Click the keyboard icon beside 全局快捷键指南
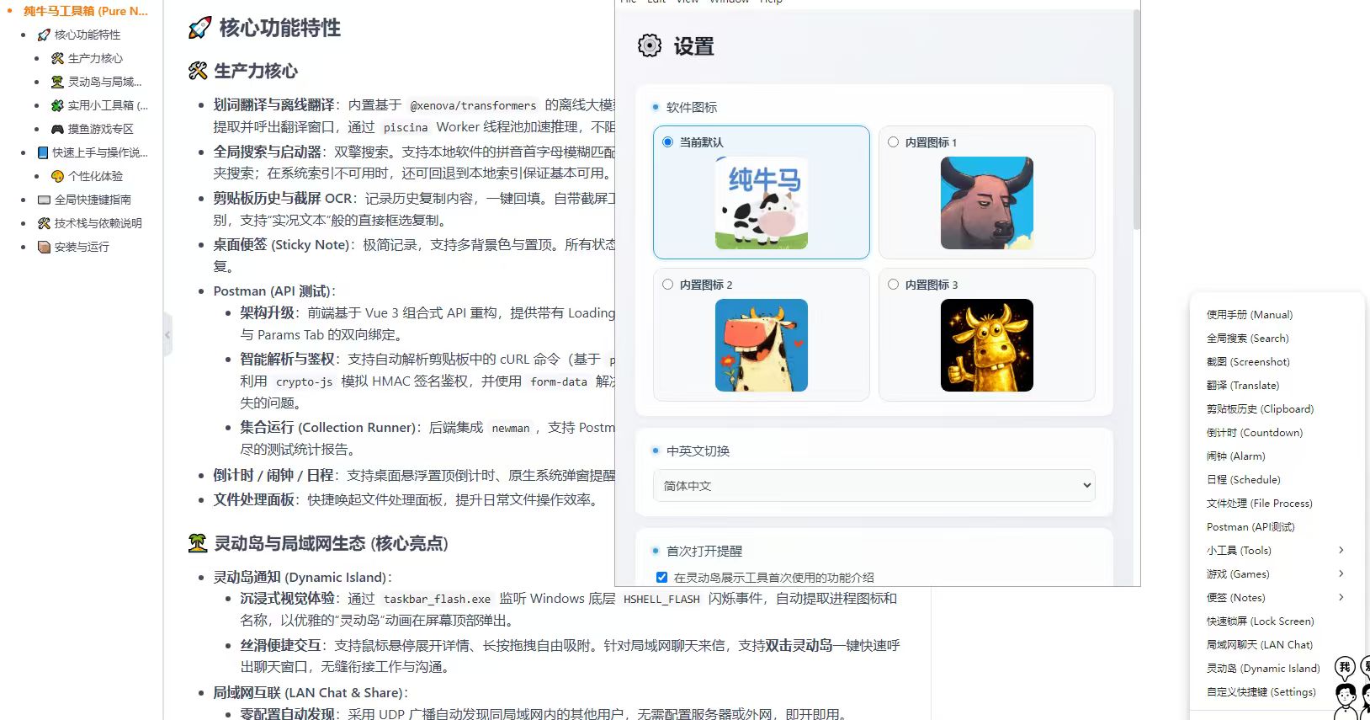This screenshot has width=1370, height=720. (x=45, y=200)
